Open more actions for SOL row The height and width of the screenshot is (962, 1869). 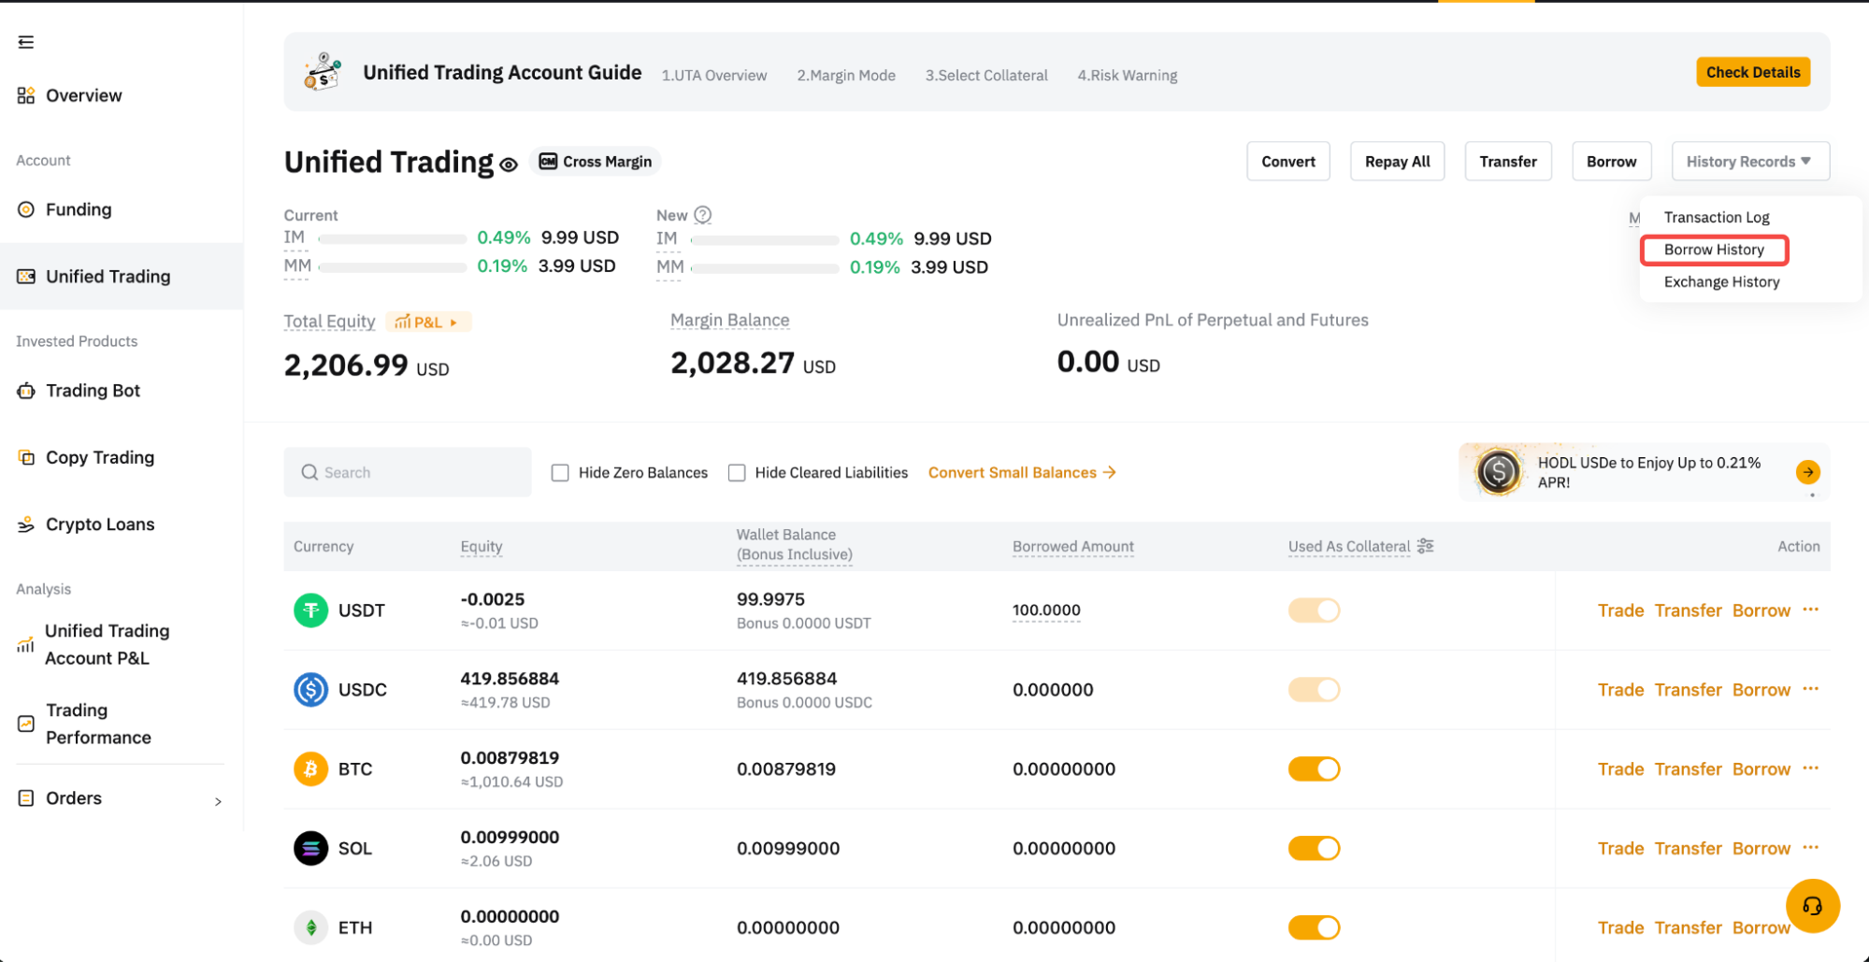[1811, 848]
